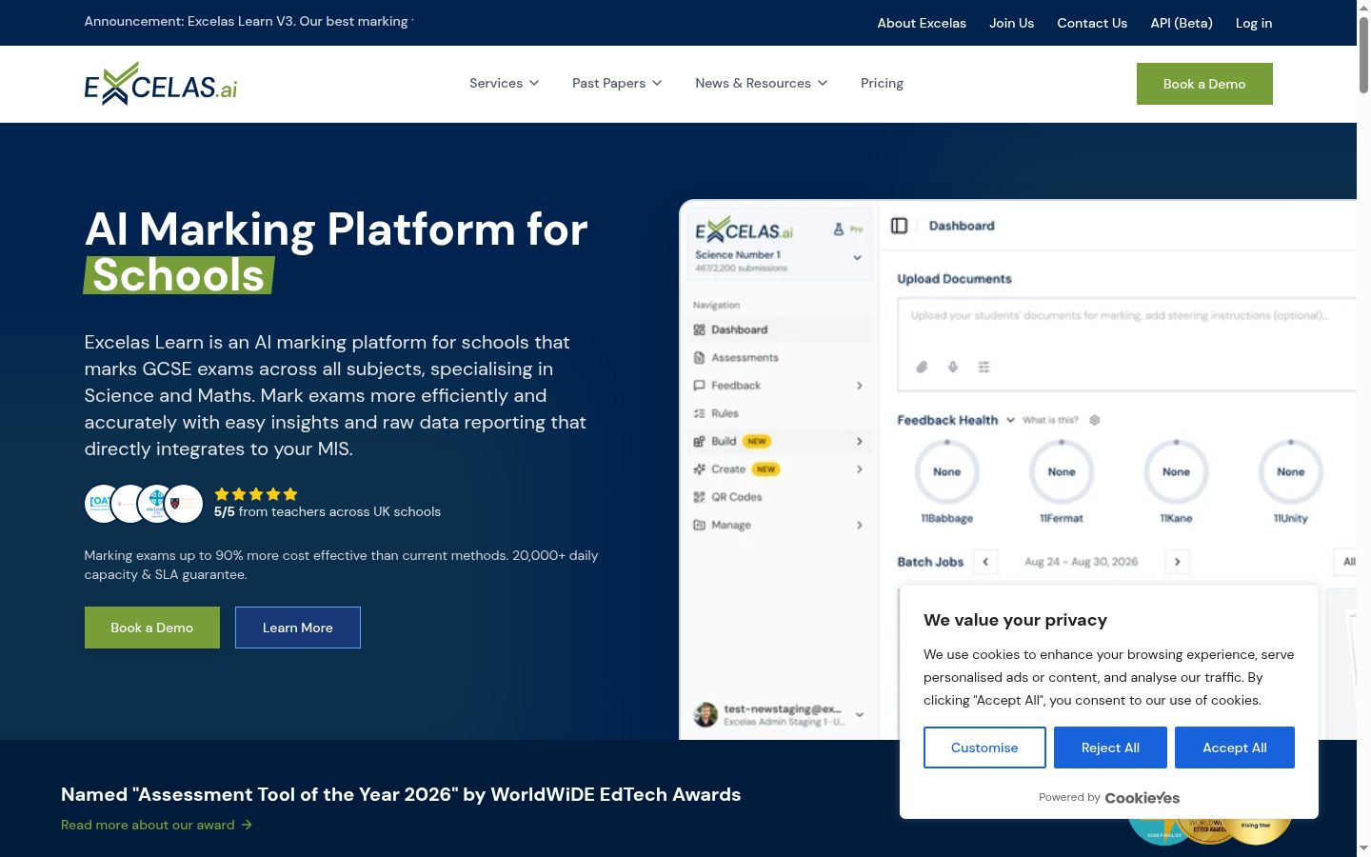Go to next week in Batch Jobs
Image resolution: width=1371 pixels, height=857 pixels.
1178,562
